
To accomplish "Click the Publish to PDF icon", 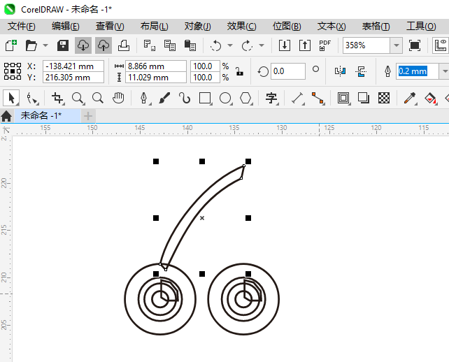I will tap(325, 45).
